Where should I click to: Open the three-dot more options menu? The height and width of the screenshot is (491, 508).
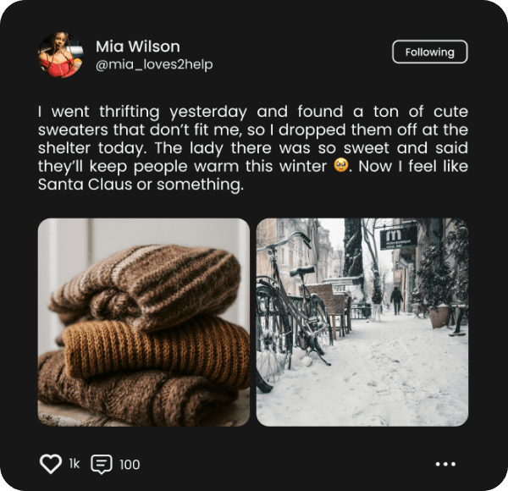click(445, 464)
